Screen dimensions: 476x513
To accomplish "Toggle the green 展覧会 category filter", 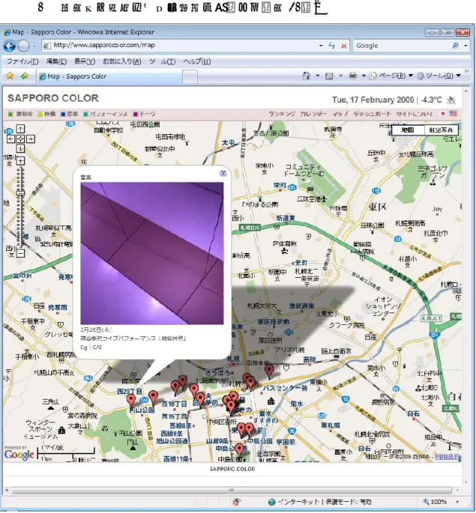I will [x=20, y=114].
